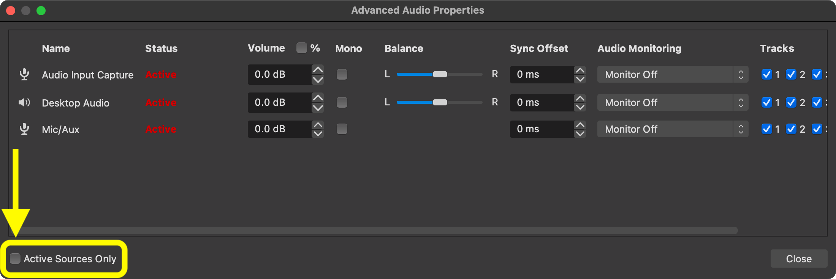Click the Mic/Aux volume field
The image size is (836, 279).
(280, 129)
